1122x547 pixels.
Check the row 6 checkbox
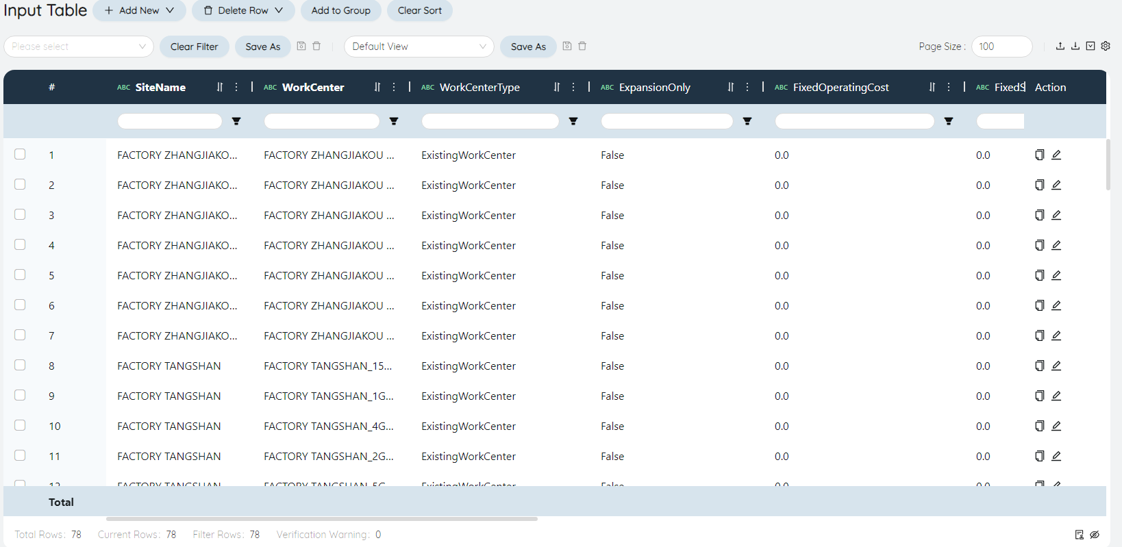pos(20,305)
